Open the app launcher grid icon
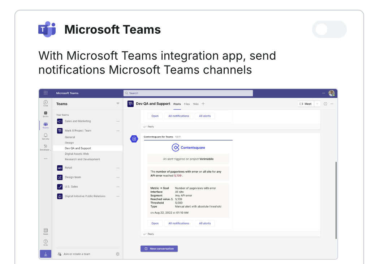 tap(46, 93)
